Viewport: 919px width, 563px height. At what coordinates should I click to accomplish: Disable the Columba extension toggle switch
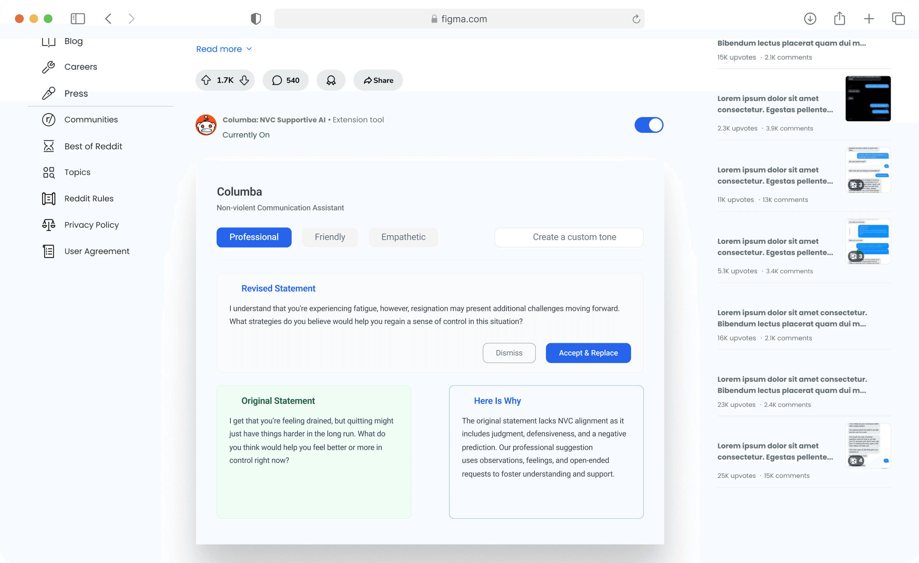[649, 125]
